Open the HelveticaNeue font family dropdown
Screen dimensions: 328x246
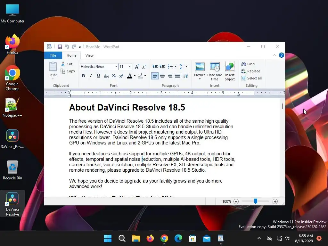[x=116, y=67]
